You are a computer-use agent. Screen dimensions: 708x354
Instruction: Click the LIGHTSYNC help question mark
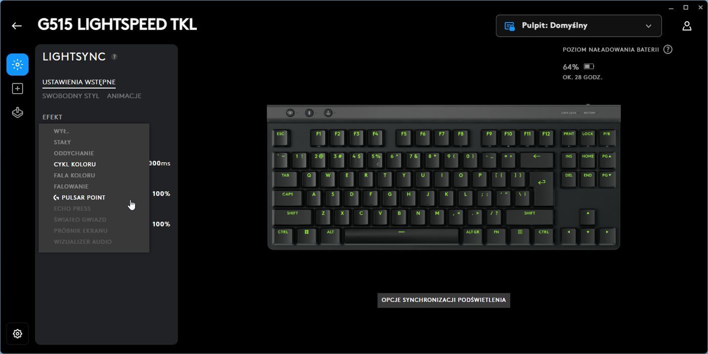click(x=114, y=57)
